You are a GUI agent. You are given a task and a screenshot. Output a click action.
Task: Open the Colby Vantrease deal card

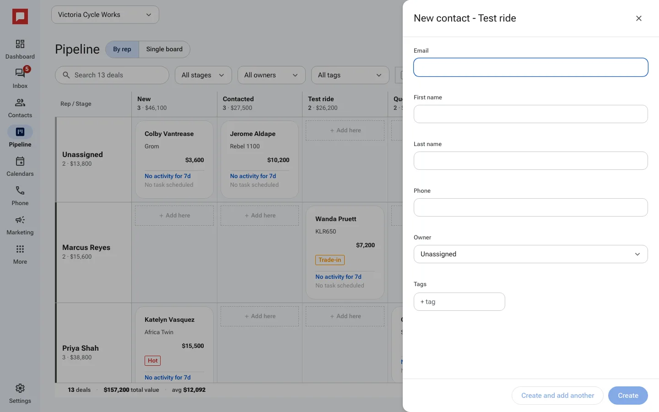(174, 159)
